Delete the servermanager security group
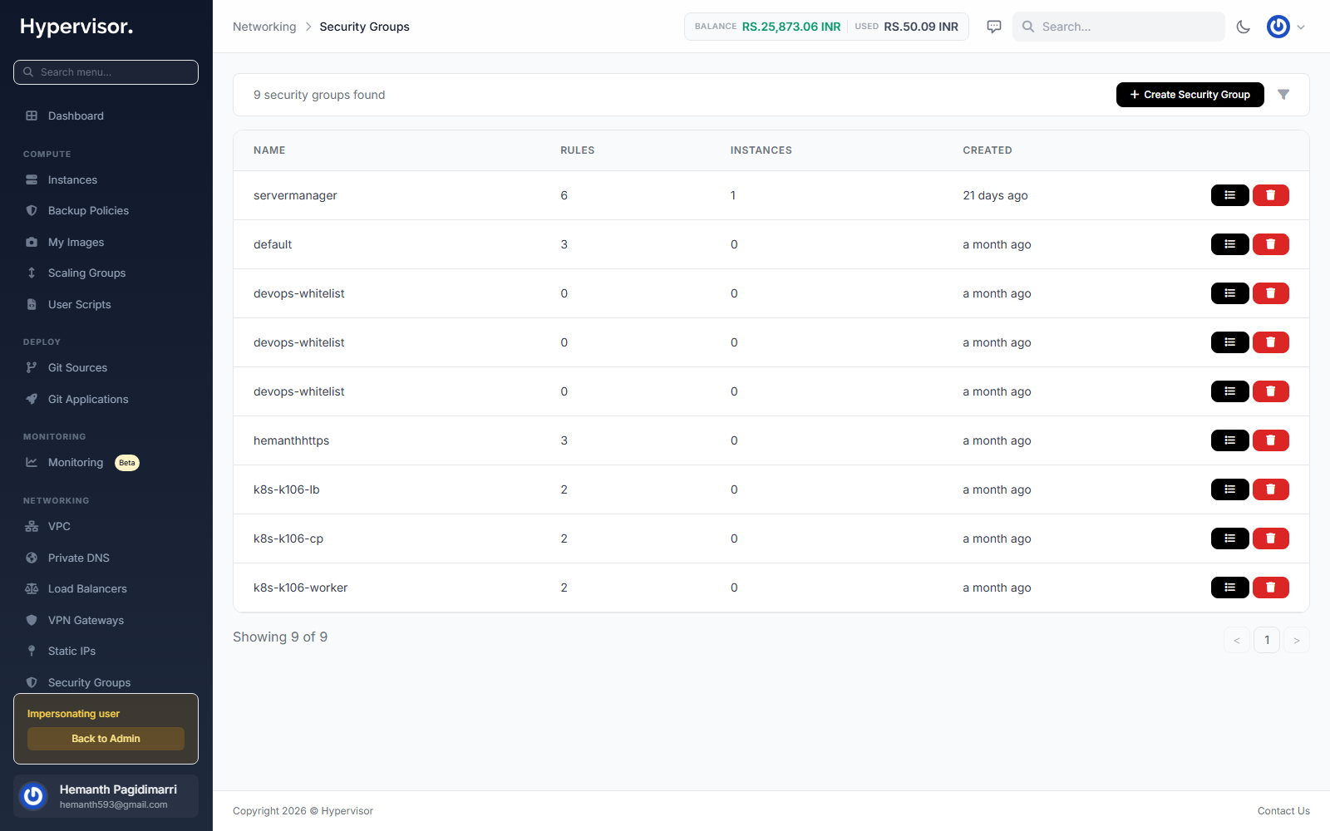Screen dimensions: 1330x831 tap(1270, 195)
